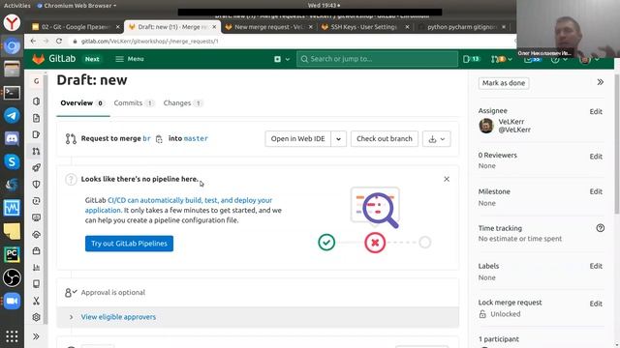Open the Time tracking help icon
The width and height of the screenshot is (620, 348).
pyautogui.click(x=601, y=228)
